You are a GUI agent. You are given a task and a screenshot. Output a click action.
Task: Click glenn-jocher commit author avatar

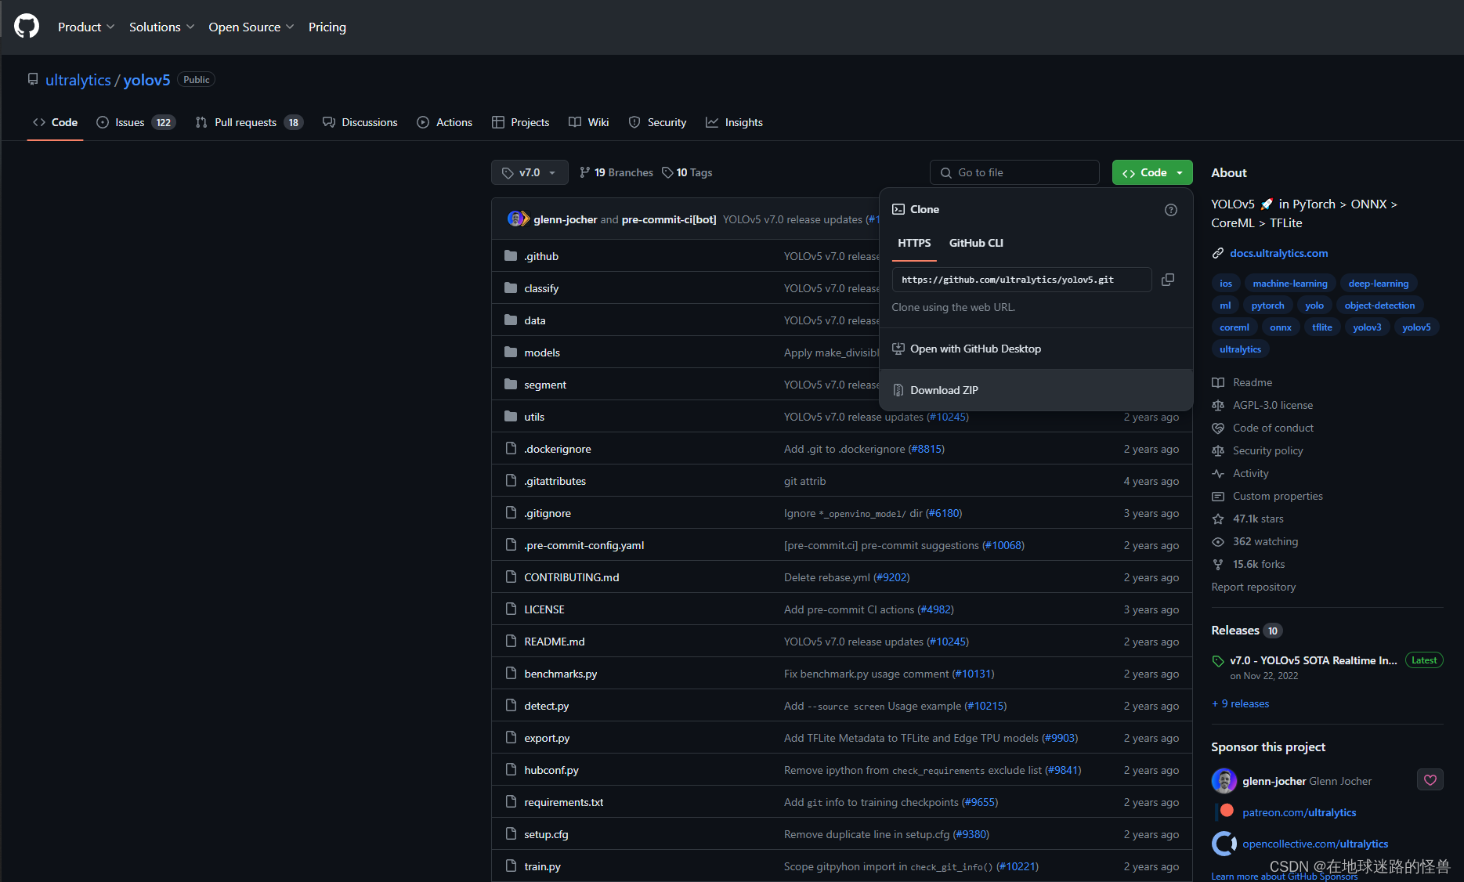[x=515, y=219]
